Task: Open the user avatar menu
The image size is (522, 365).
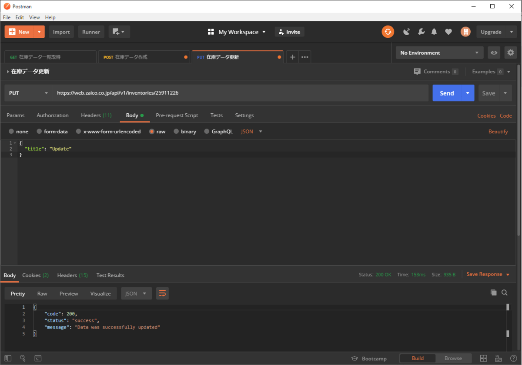Action: tap(465, 32)
